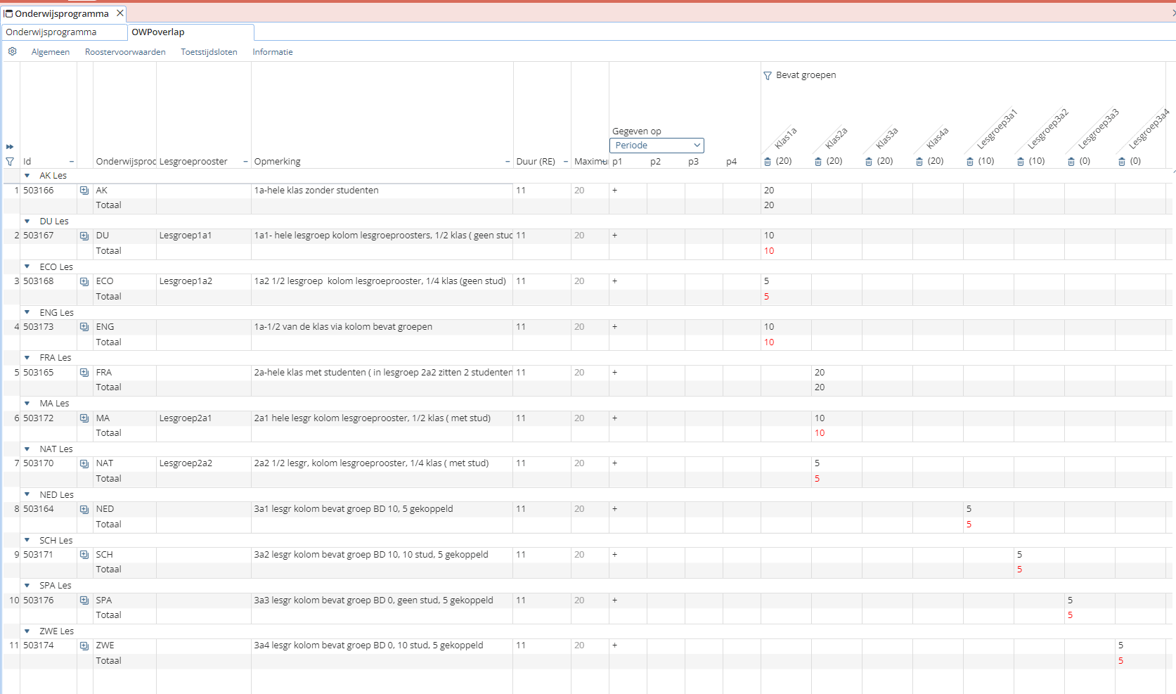Collapse the NED Les group
Screen dimensions: 1176x694
pos(27,495)
